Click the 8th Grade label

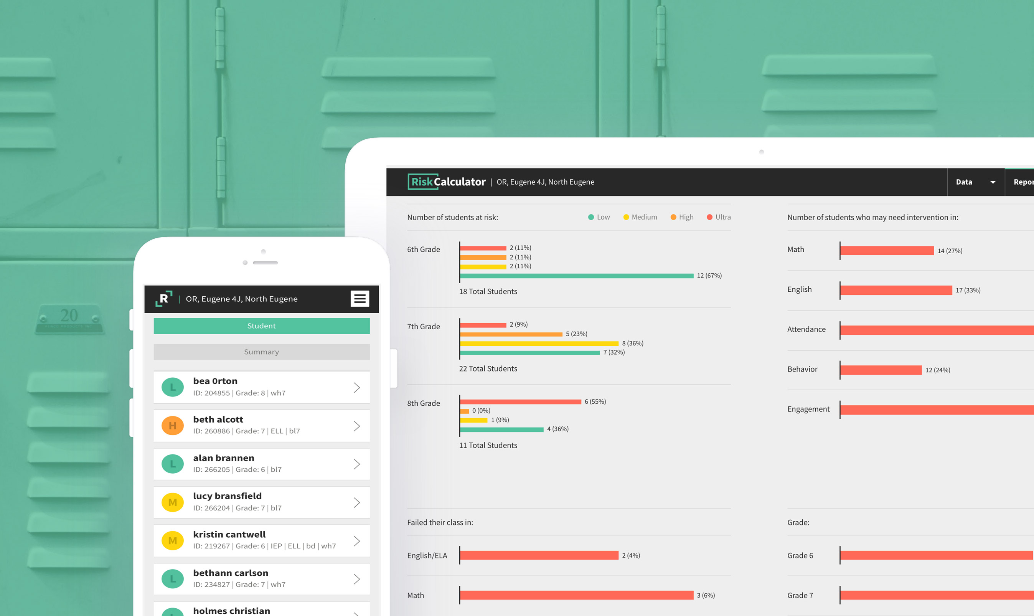[423, 403]
